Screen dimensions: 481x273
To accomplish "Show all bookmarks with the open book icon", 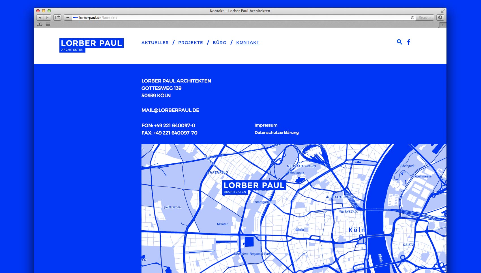I will tap(39, 25).
